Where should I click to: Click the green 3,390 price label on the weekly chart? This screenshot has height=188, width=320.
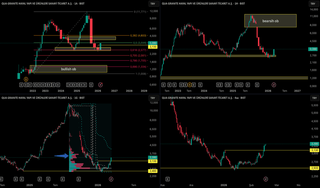(313, 49)
